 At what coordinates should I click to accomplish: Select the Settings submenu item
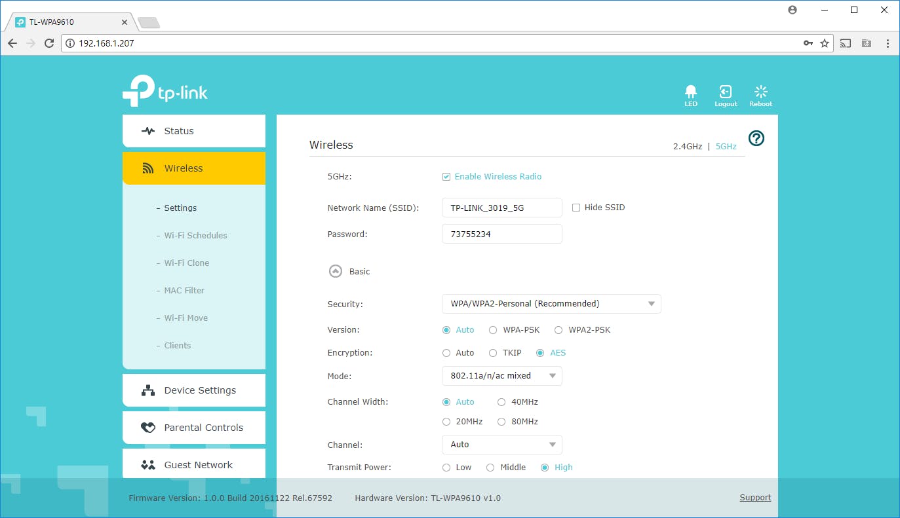click(x=180, y=208)
